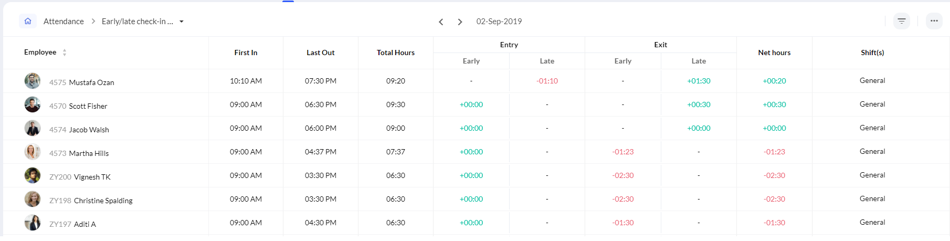
Task: Open the 02-Sep-2019 date picker
Action: pos(499,22)
